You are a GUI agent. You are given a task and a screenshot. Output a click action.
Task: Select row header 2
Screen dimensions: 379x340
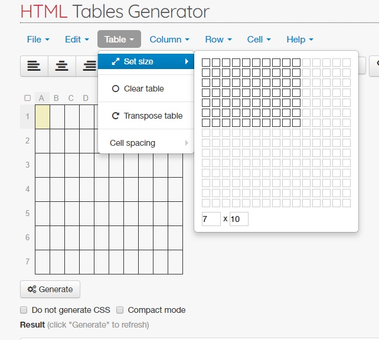pos(28,140)
